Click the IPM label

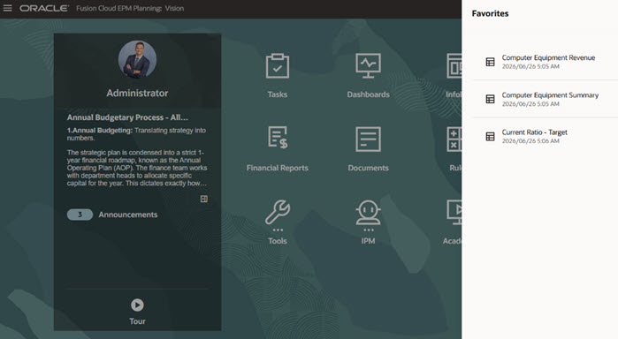coord(368,241)
